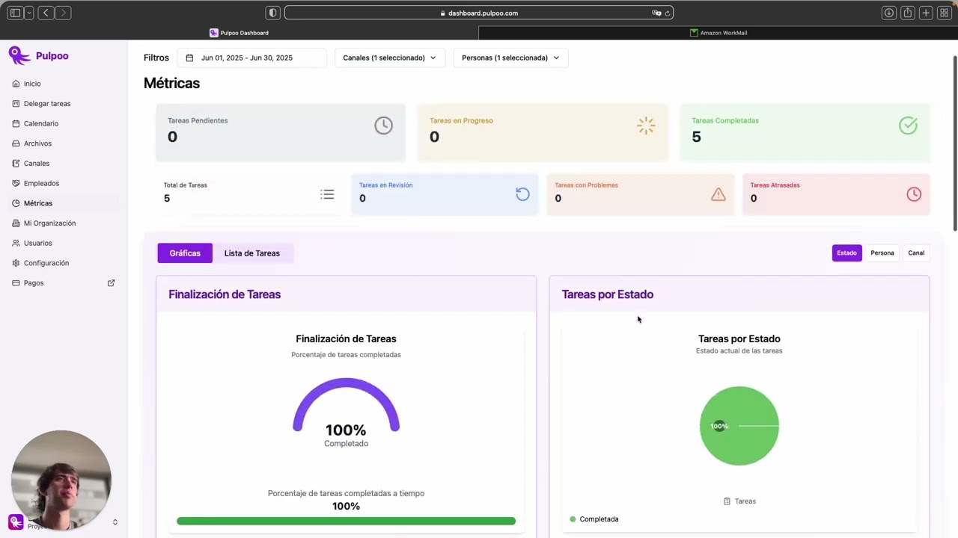
Task: Expand the Canales (1 seleccionado) dropdown
Action: pos(389,58)
